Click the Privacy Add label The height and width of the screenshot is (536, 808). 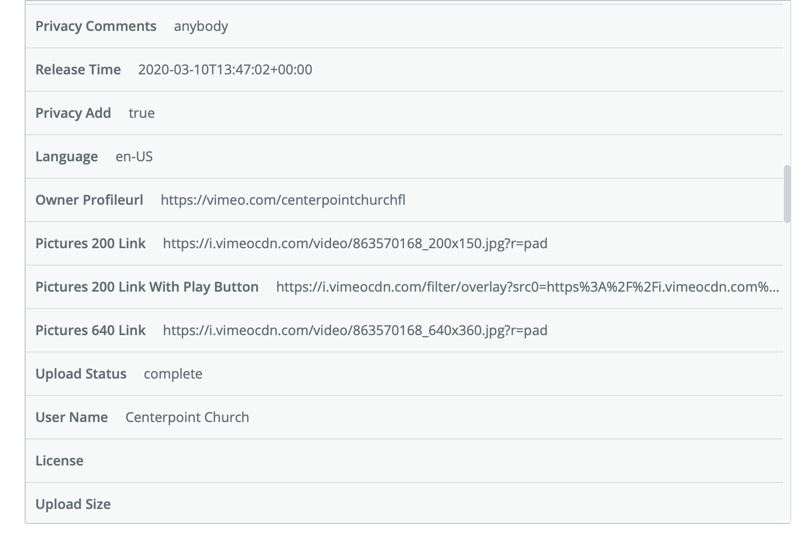tap(73, 113)
